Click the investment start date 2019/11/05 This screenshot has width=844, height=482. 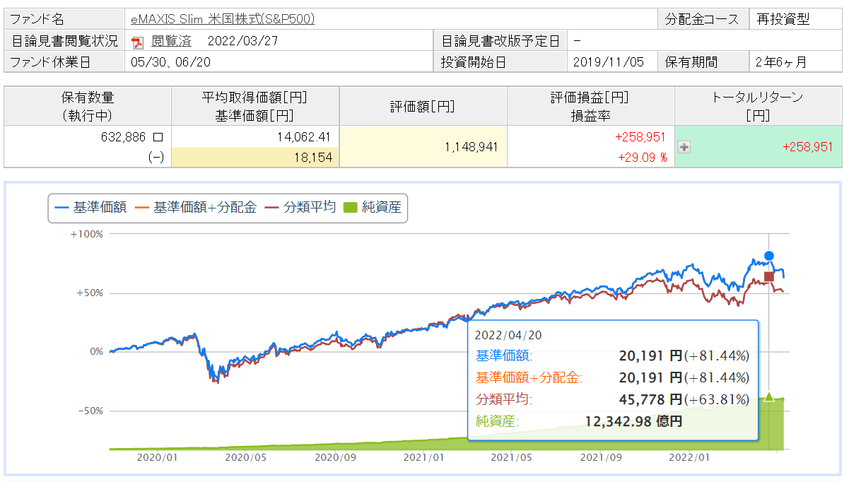pyautogui.click(x=608, y=62)
